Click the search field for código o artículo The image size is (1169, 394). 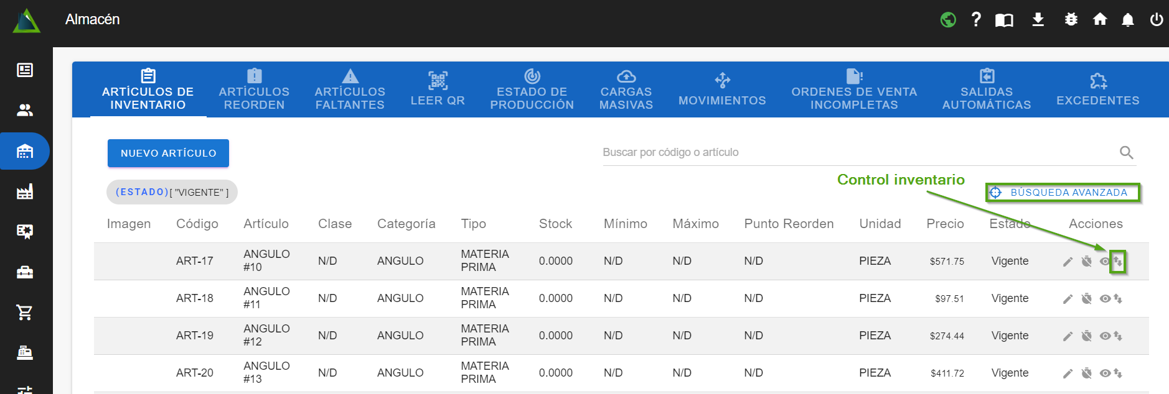click(x=859, y=152)
